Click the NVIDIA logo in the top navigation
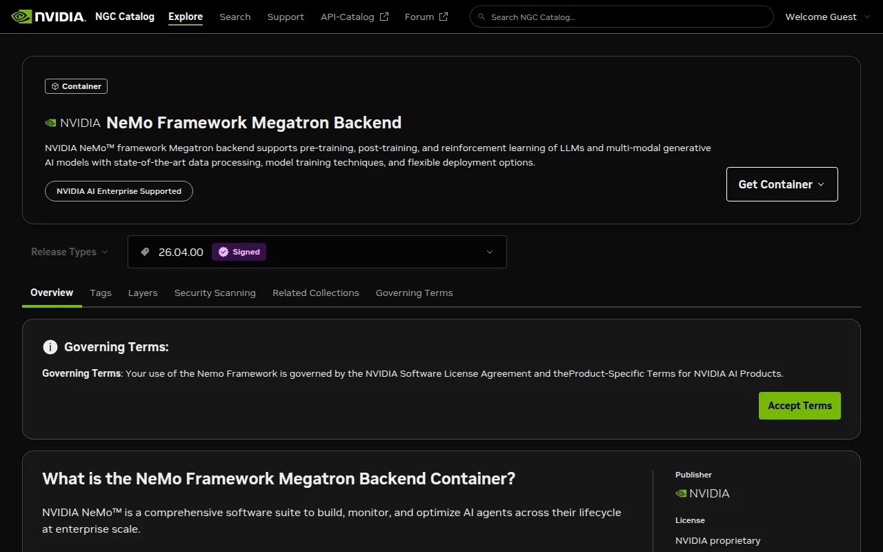Viewport: 883px width, 552px height. (x=47, y=16)
